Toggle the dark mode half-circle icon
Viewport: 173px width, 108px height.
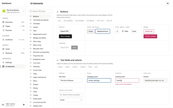coord(24,105)
